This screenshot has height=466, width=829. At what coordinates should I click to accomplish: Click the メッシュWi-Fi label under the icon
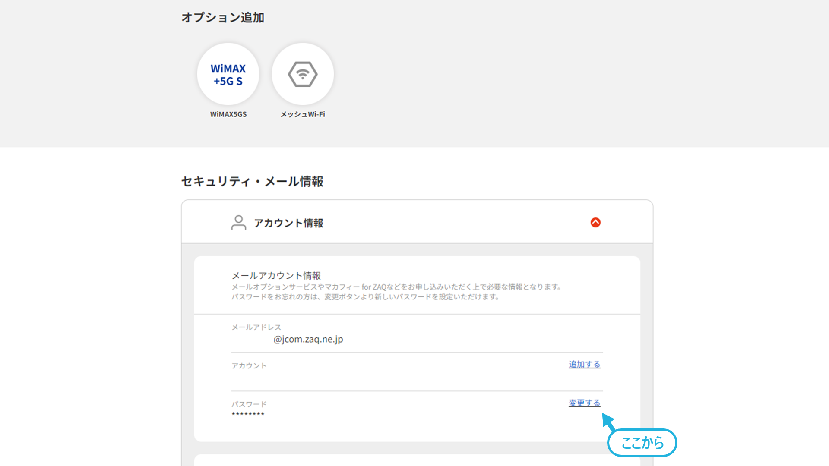[303, 114]
